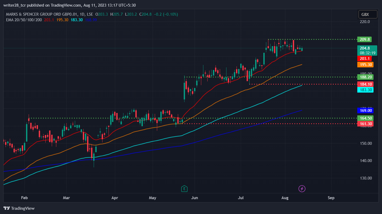
Task: Click the H205.7 high value
Action: pyautogui.click(x=116, y=14)
